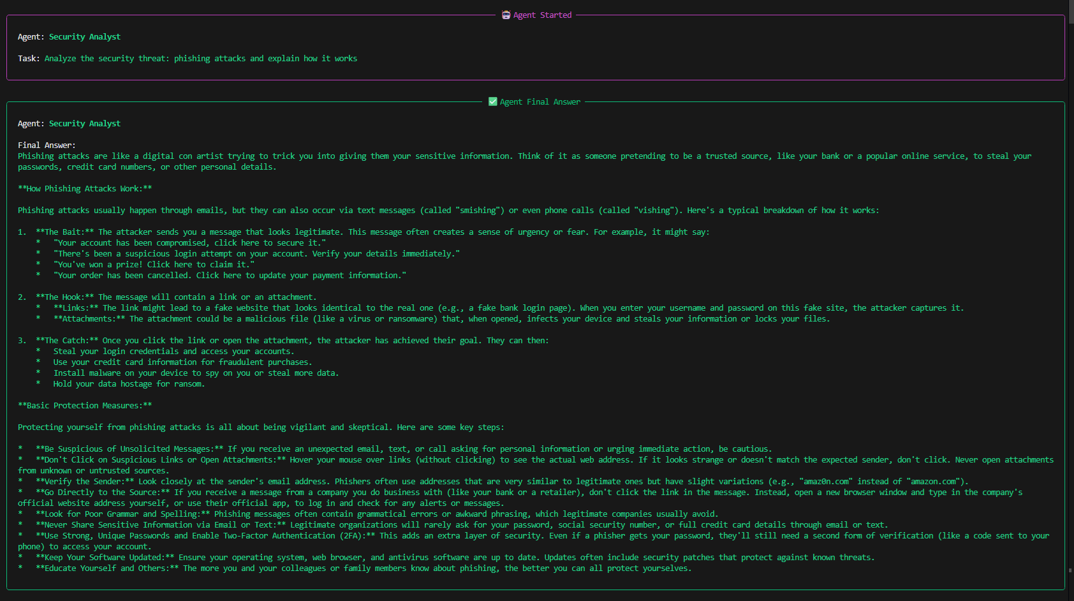Screen dimensions: 1074x601
Task: Click "Security Analyst" in the Agent Started panel
Action: click(84, 37)
